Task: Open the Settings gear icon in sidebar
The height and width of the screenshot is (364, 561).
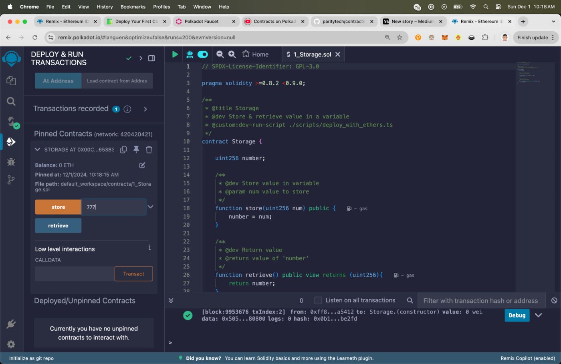Action: [11, 344]
